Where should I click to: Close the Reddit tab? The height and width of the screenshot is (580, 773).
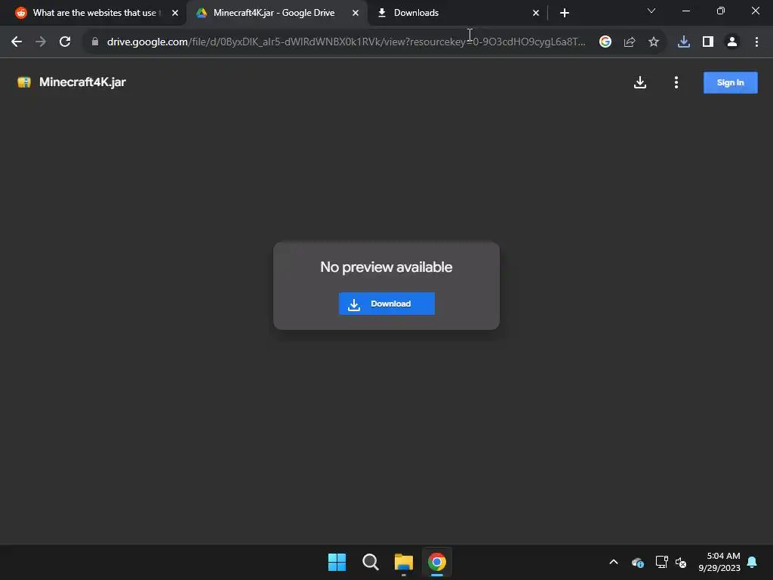pos(175,13)
